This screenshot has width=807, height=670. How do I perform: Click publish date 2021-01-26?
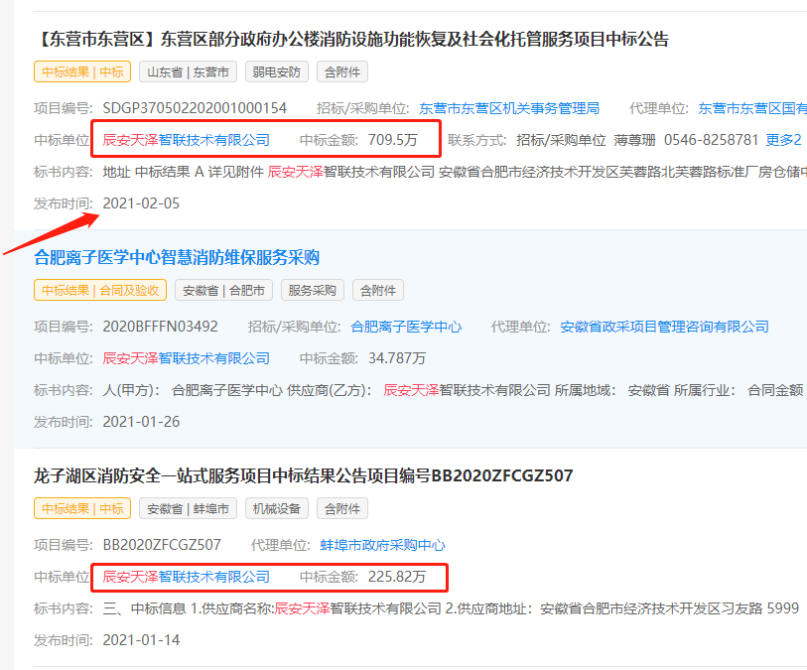(x=141, y=422)
